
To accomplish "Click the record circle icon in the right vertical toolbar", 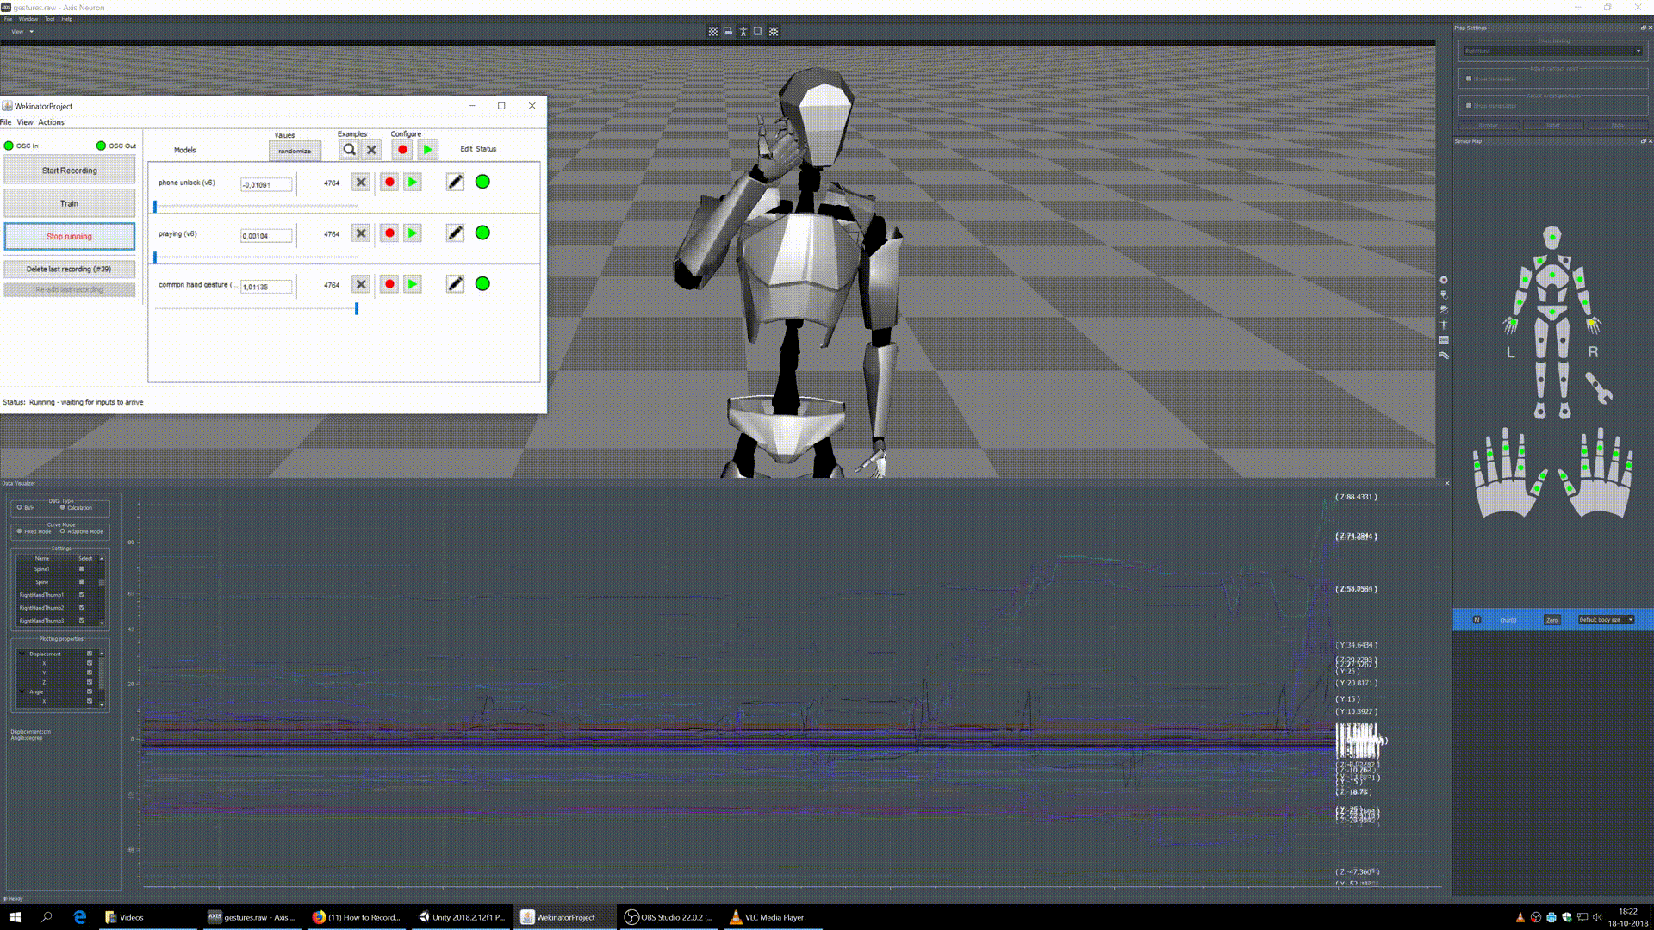I will tap(1444, 280).
